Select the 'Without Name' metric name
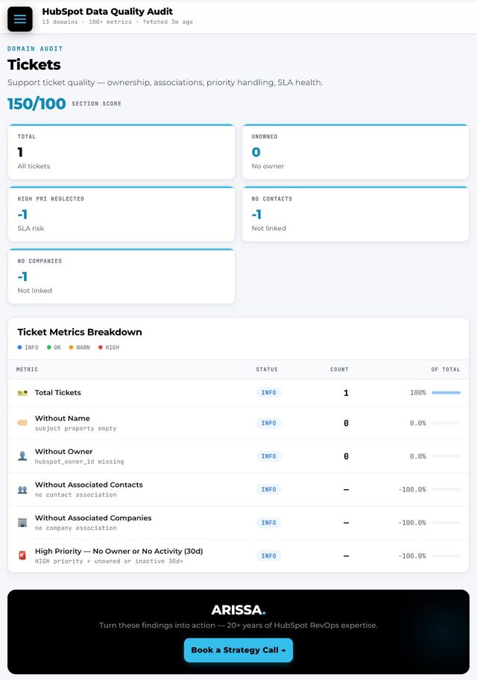 (x=62, y=418)
